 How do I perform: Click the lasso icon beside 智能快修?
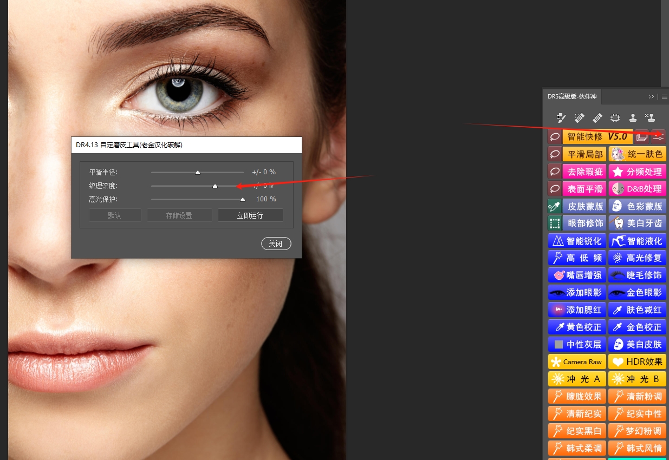point(555,137)
